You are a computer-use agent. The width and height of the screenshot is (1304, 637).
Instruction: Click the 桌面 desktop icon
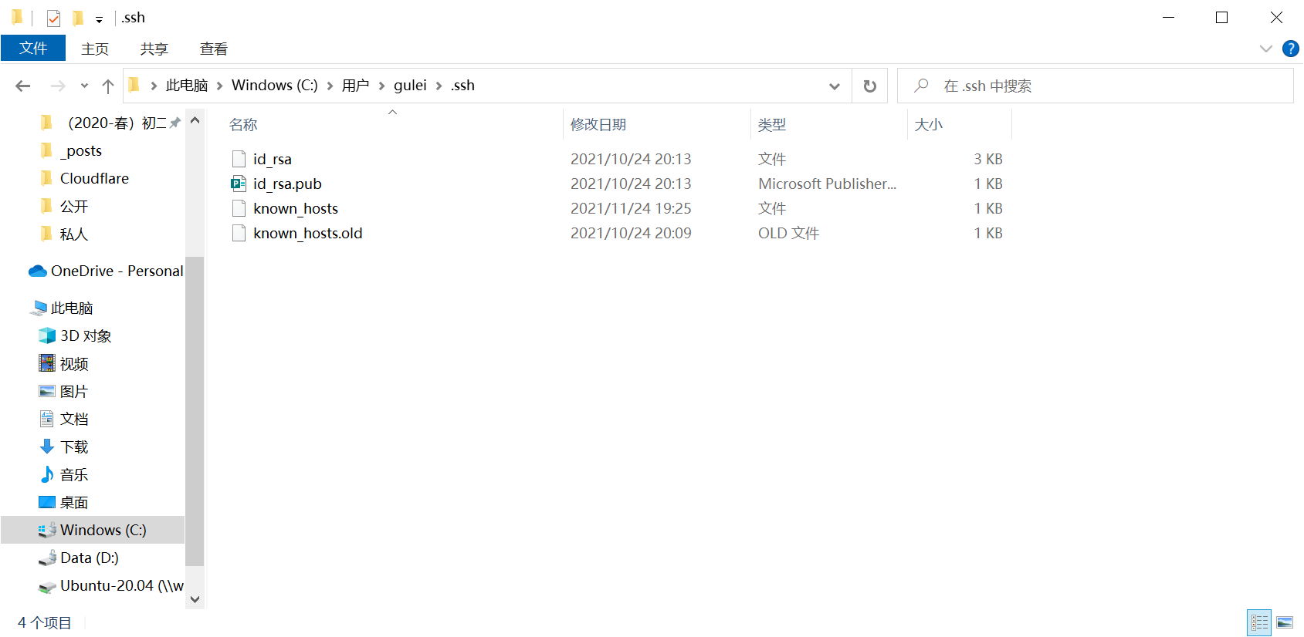[x=47, y=502]
